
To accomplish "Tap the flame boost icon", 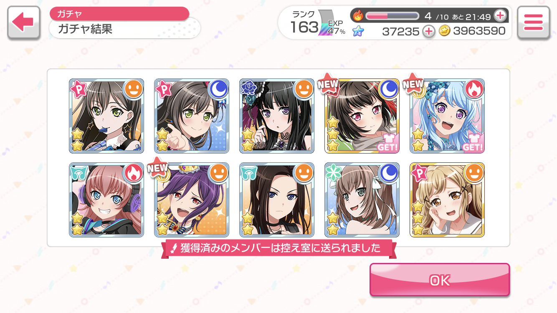I will (358, 16).
